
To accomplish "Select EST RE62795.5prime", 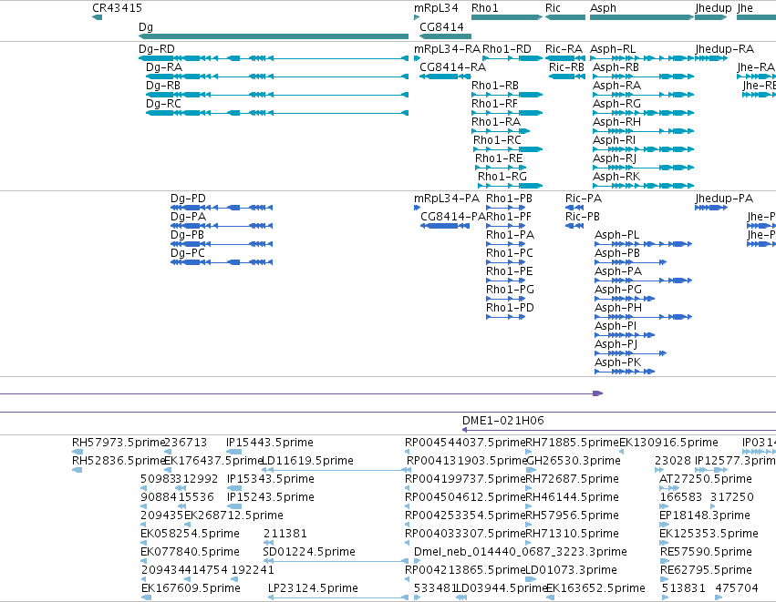I will pos(665,579).
